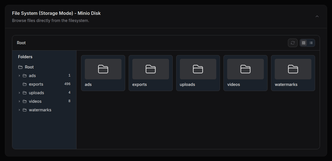The height and width of the screenshot is (161, 332).
Task: Open the ads folder card icon
Action: point(103,69)
